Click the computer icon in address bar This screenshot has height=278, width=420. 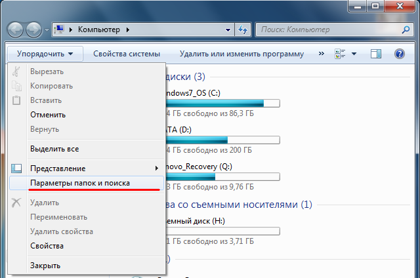click(x=59, y=30)
